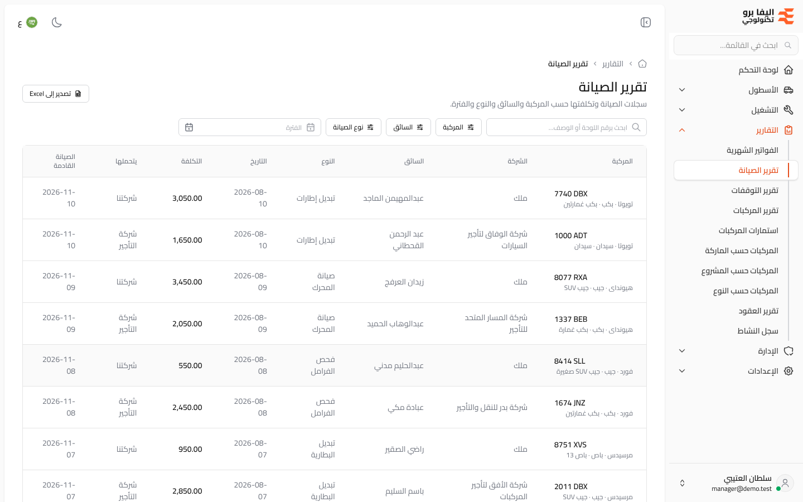Focus the sidebar menu search box
803x502 pixels.
pos(736,45)
